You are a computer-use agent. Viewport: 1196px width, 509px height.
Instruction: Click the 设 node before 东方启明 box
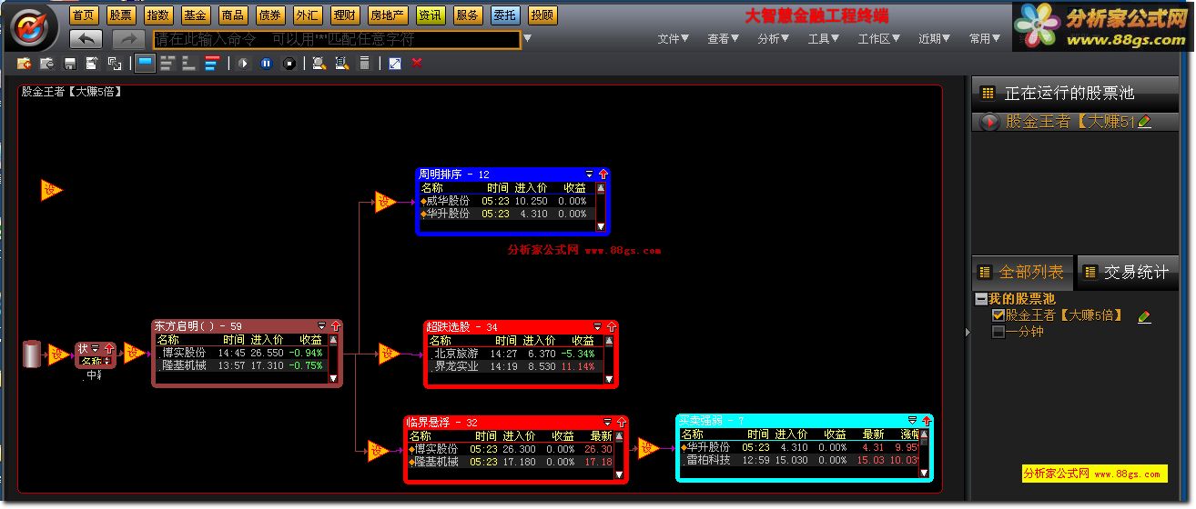134,353
